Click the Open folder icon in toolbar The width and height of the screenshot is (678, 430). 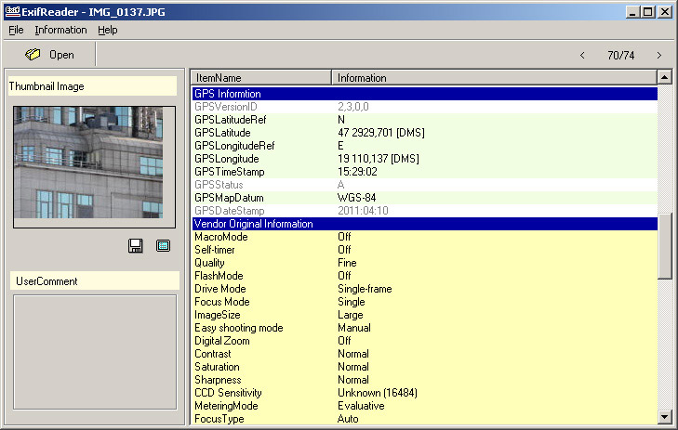tap(33, 55)
